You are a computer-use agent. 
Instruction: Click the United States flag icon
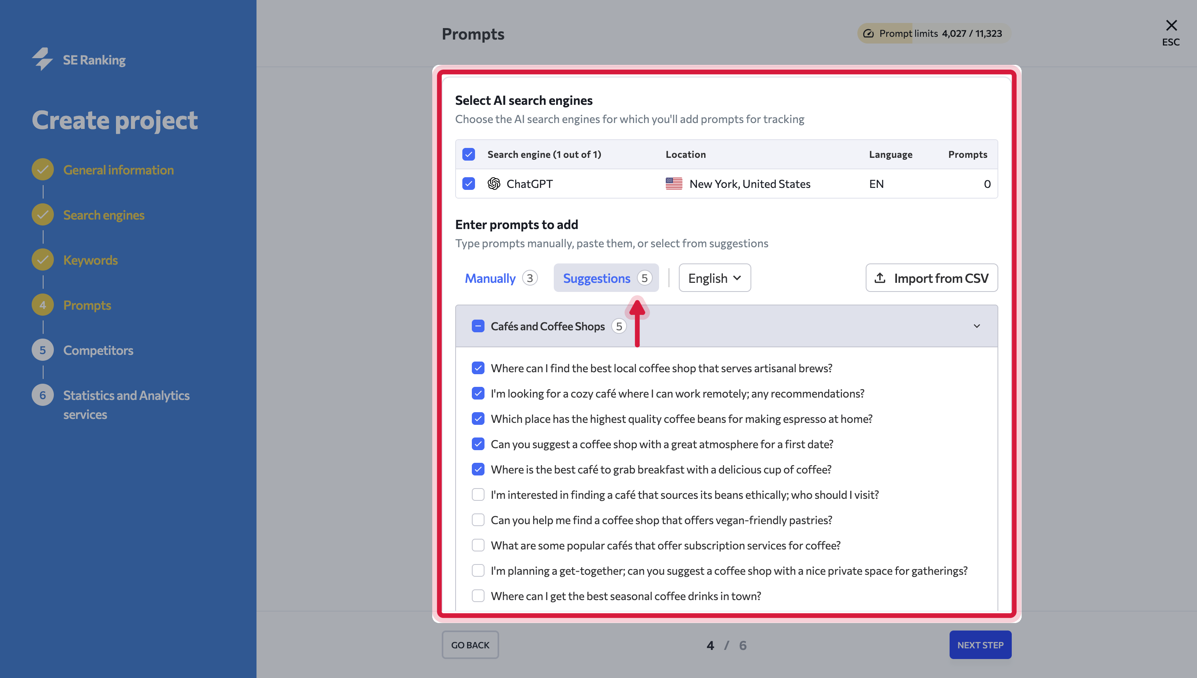click(x=674, y=184)
